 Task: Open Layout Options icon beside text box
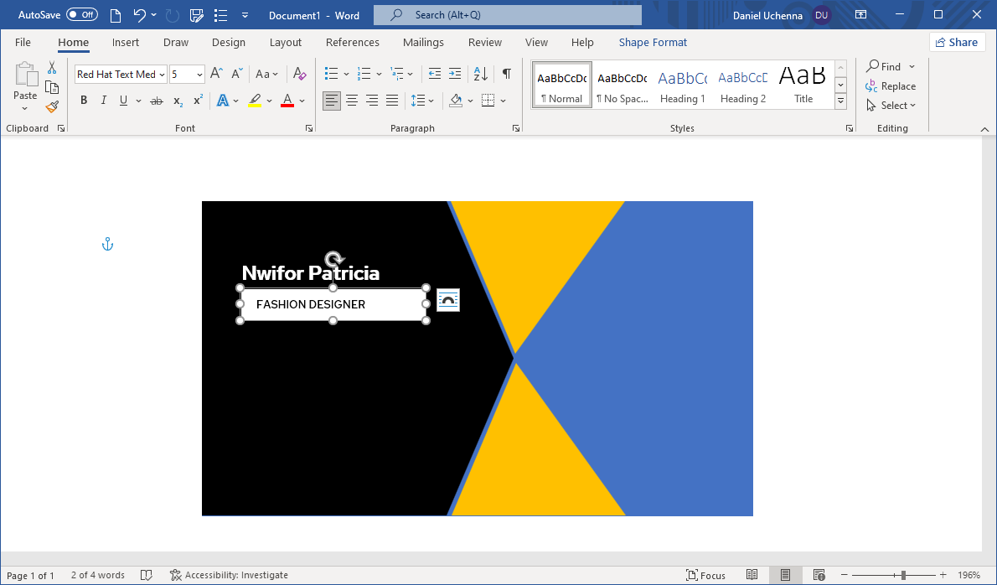coord(448,300)
